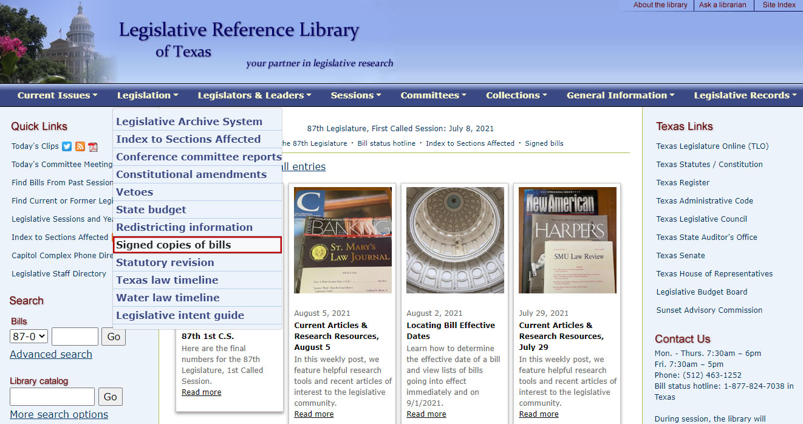
Task: Choose Legislative intent guide from the menu
Action: click(x=180, y=315)
